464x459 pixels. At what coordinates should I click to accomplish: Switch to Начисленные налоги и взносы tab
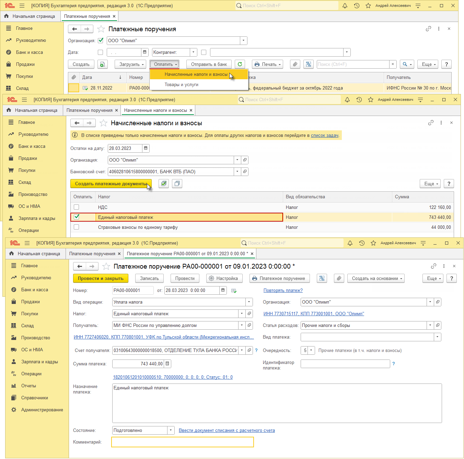click(x=155, y=110)
